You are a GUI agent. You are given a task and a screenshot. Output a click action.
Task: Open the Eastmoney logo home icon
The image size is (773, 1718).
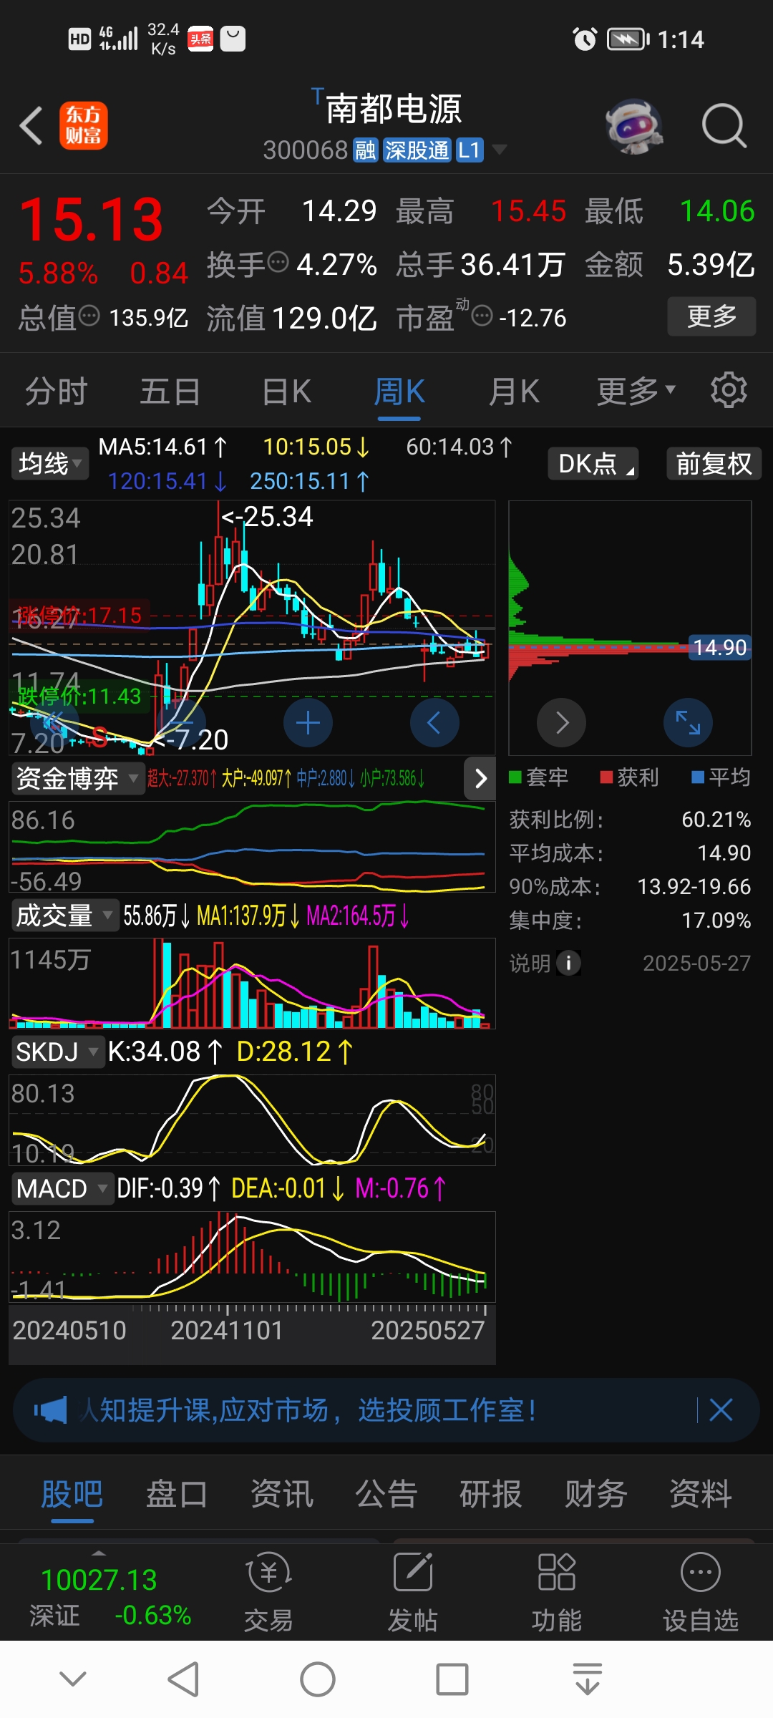pyautogui.click(x=84, y=126)
